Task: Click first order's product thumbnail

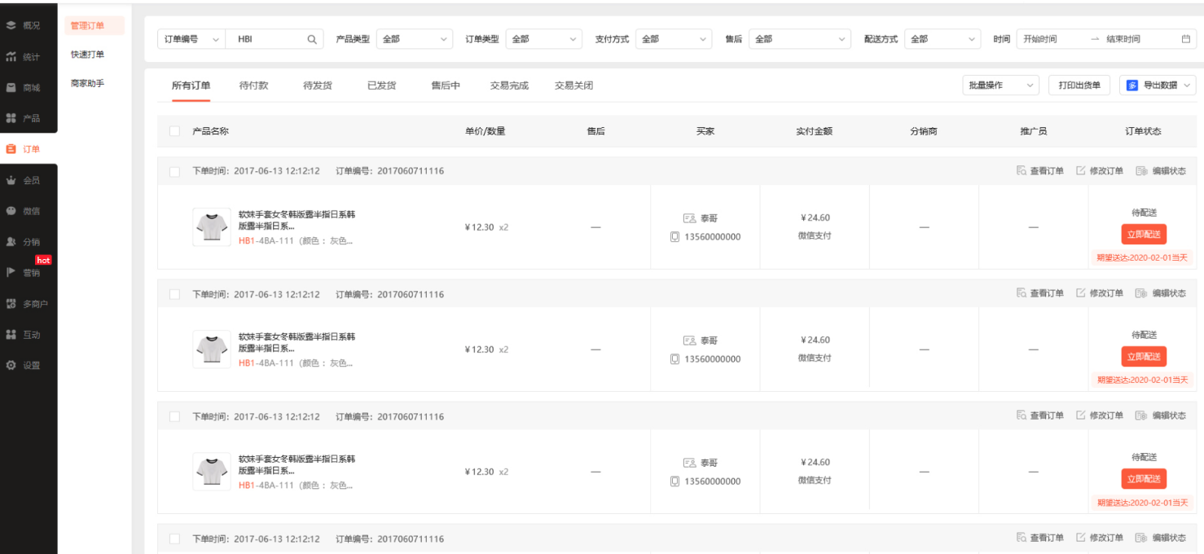Action: tap(212, 226)
